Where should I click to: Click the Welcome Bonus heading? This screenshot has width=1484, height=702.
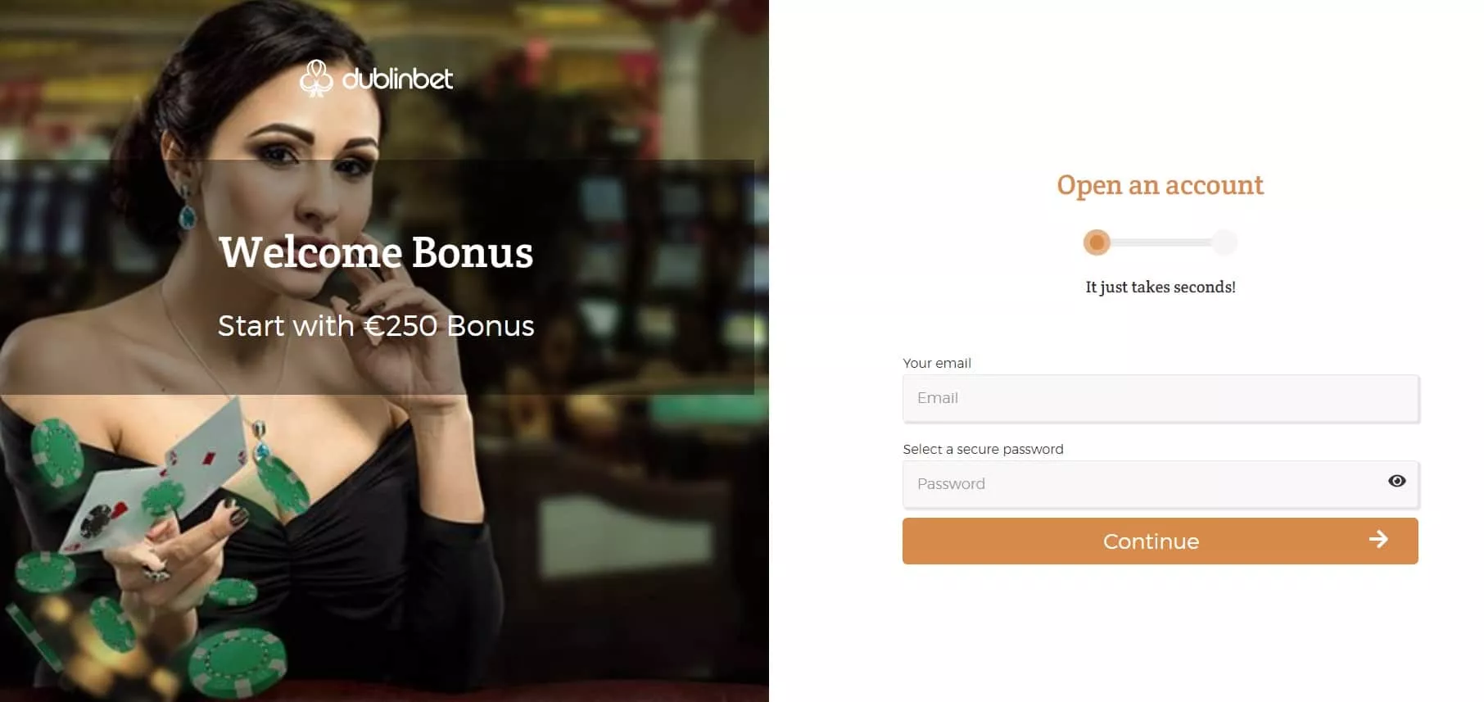coord(376,252)
